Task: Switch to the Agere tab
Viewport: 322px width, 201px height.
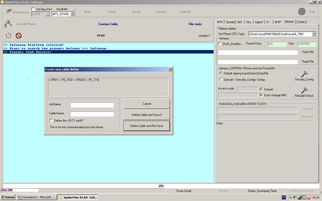Action: tap(259, 22)
